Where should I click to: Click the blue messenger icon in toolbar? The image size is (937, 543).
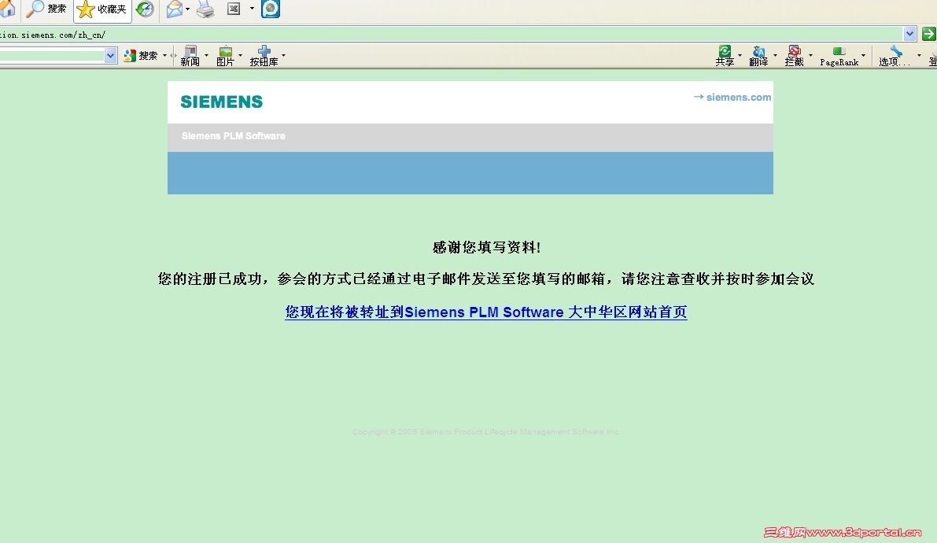(x=271, y=9)
